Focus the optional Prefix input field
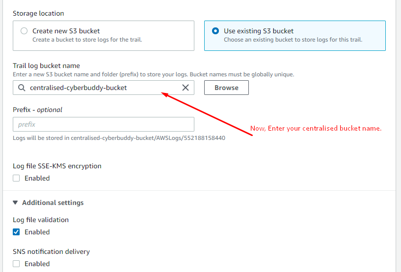The height and width of the screenshot is (272, 401). tap(104, 124)
